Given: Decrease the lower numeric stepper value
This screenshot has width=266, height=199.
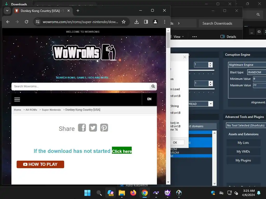Looking at the screenshot, I should (x=210, y=85).
